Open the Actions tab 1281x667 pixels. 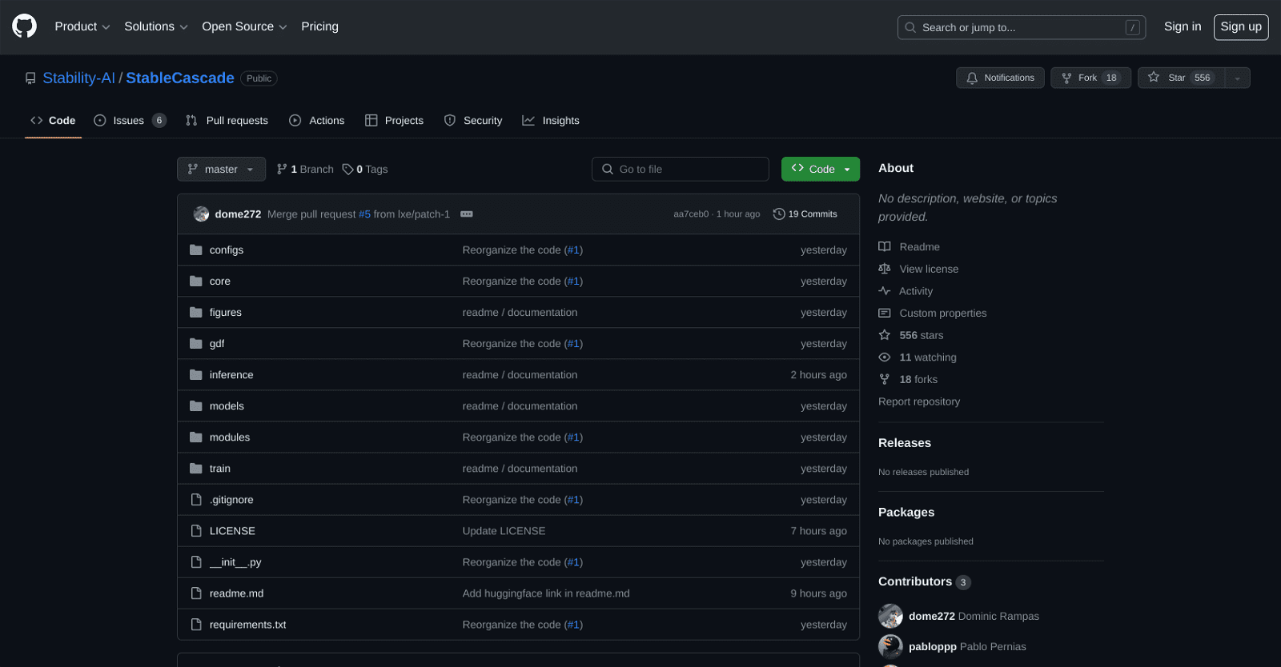click(317, 121)
